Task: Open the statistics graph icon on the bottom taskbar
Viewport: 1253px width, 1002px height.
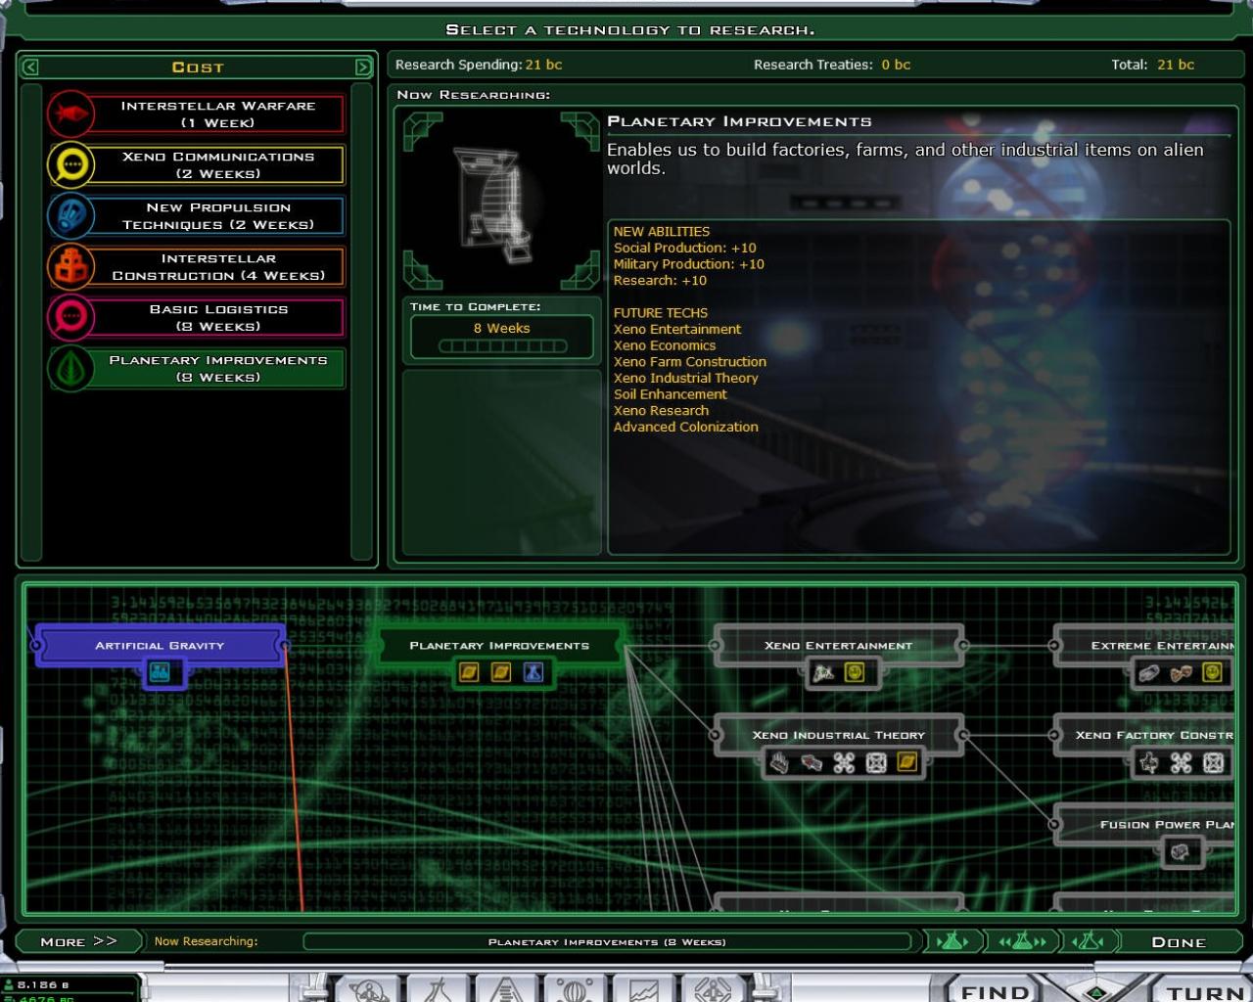Action: click(643, 991)
